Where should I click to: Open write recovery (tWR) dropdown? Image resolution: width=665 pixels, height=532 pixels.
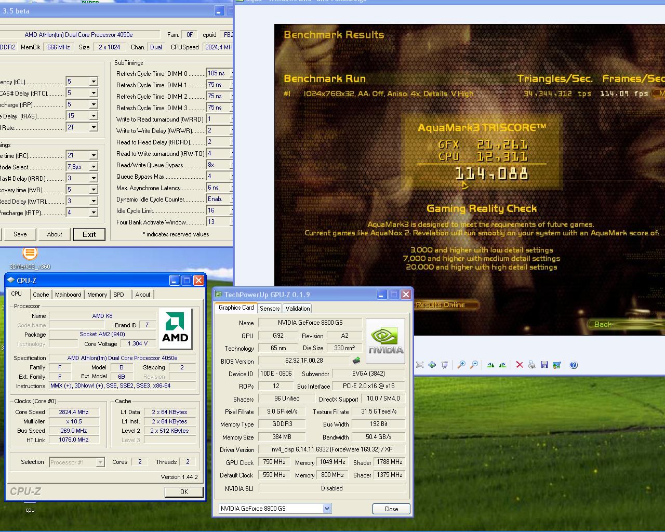(x=94, y=190)
